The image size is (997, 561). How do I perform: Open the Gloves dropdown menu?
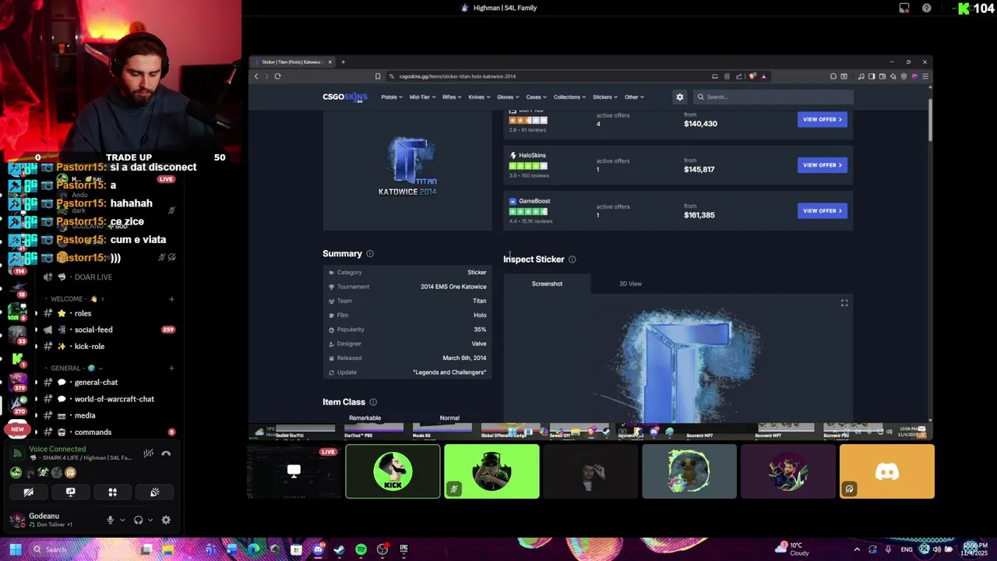508,97
